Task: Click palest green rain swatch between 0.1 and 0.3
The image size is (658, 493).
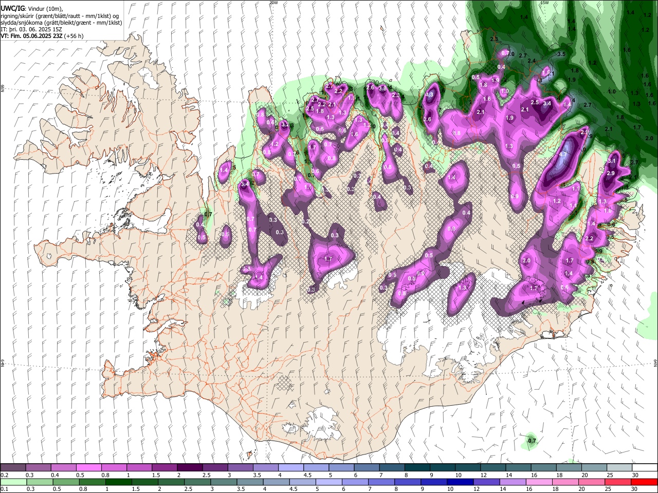Action: point(13,482)
